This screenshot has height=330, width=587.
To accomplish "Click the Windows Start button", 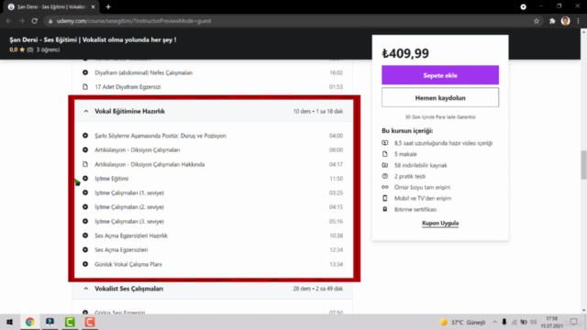I will coord(10,322).
